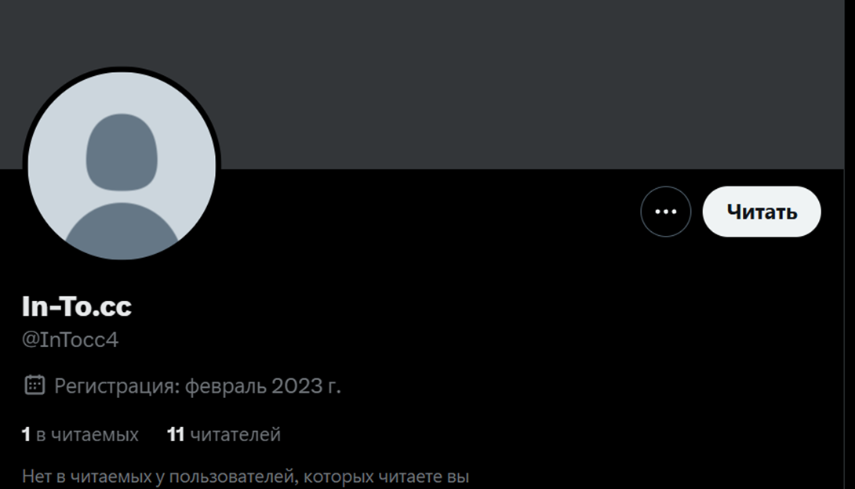Screen dimensions: 855x489
Task: Click the 'февраль 2023 г.' date
Action: tap(263, 386)
